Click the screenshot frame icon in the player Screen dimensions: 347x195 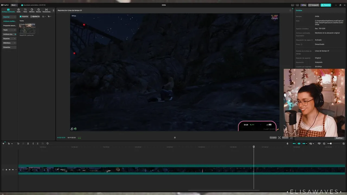[x=279, y=138]
